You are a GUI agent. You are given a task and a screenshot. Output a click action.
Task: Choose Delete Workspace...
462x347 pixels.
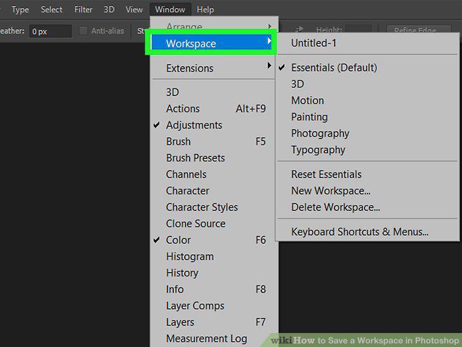tap(367, 207)
